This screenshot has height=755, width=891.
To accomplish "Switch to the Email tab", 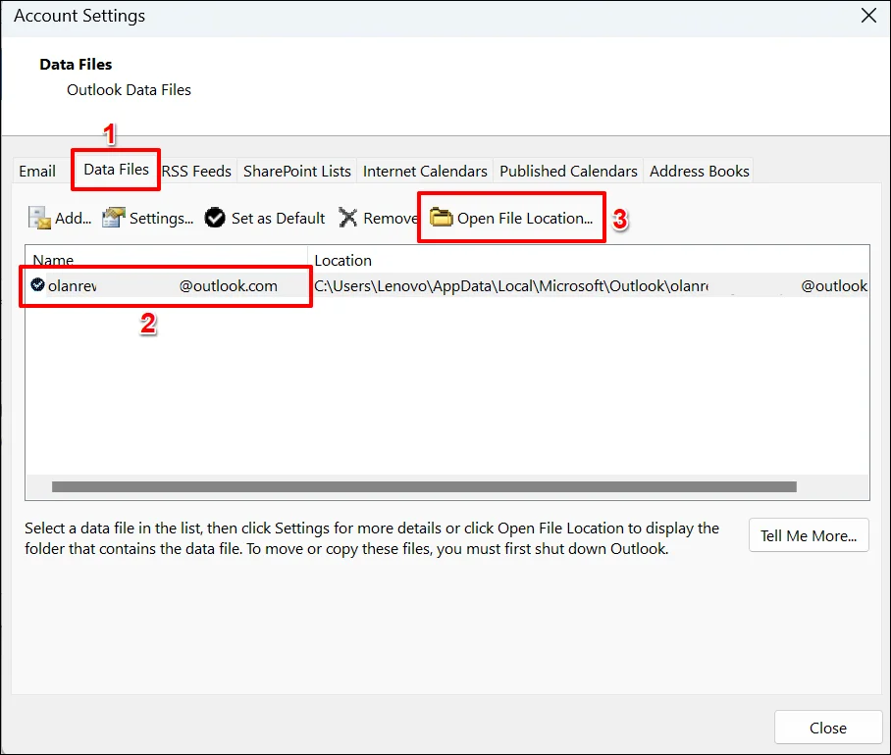I will (37, 171).
